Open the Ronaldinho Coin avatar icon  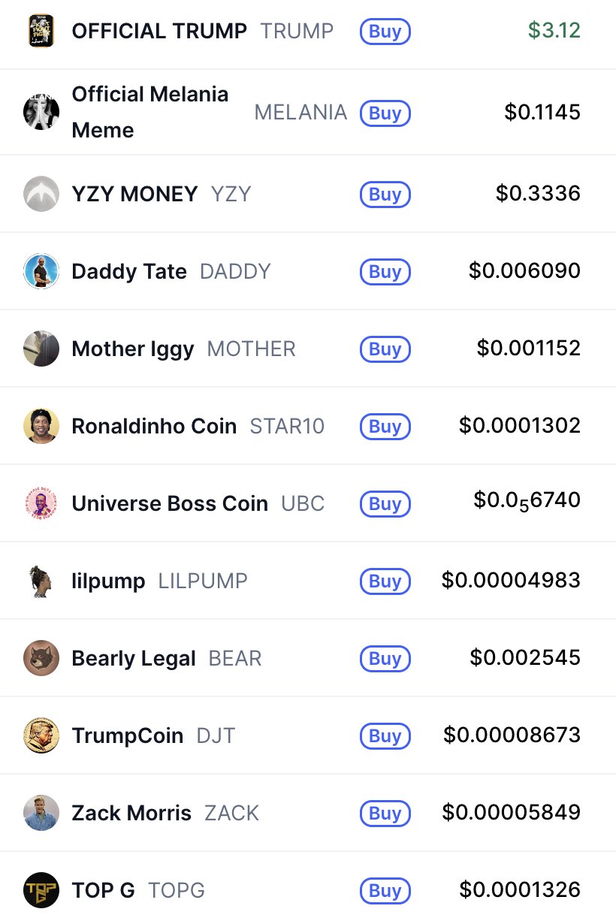pyautogui.click(x=41, y=426)
